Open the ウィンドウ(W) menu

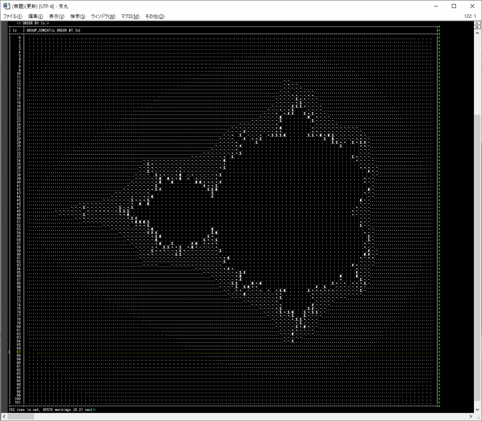[x=103, y=16]
